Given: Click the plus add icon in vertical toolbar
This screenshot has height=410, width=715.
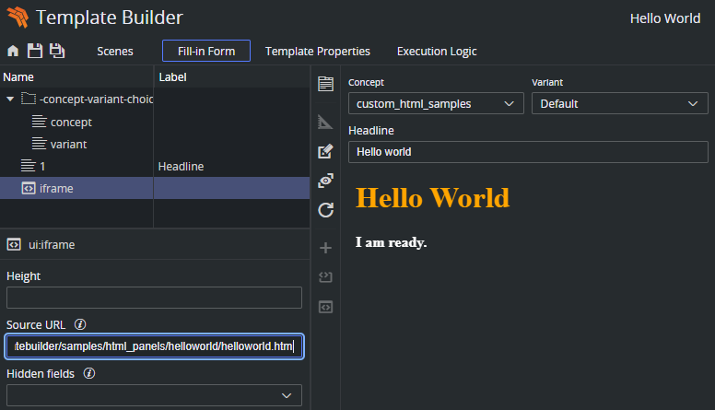Looking at the screenshot, I should pyautogui.click(x=325, y=247).
